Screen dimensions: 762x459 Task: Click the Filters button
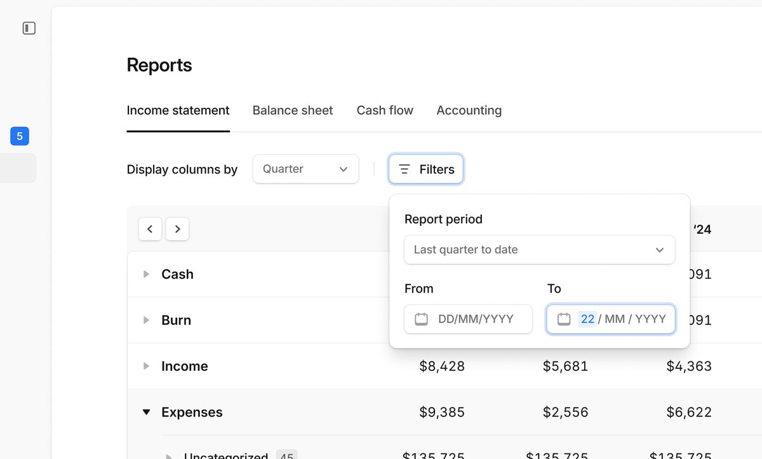tap(426, 170)
